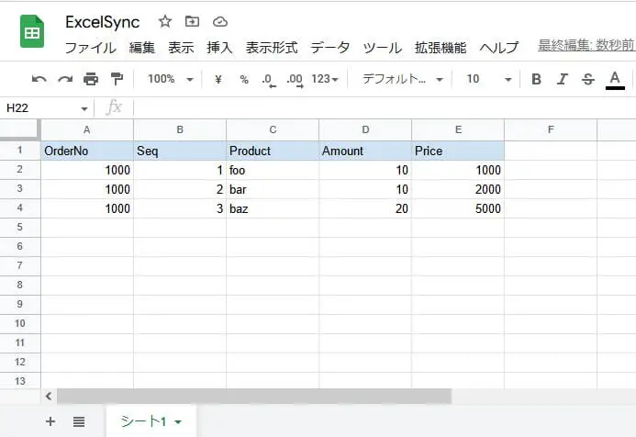Click the redo arrow icon
636x437 pixels.
point(65,79)
